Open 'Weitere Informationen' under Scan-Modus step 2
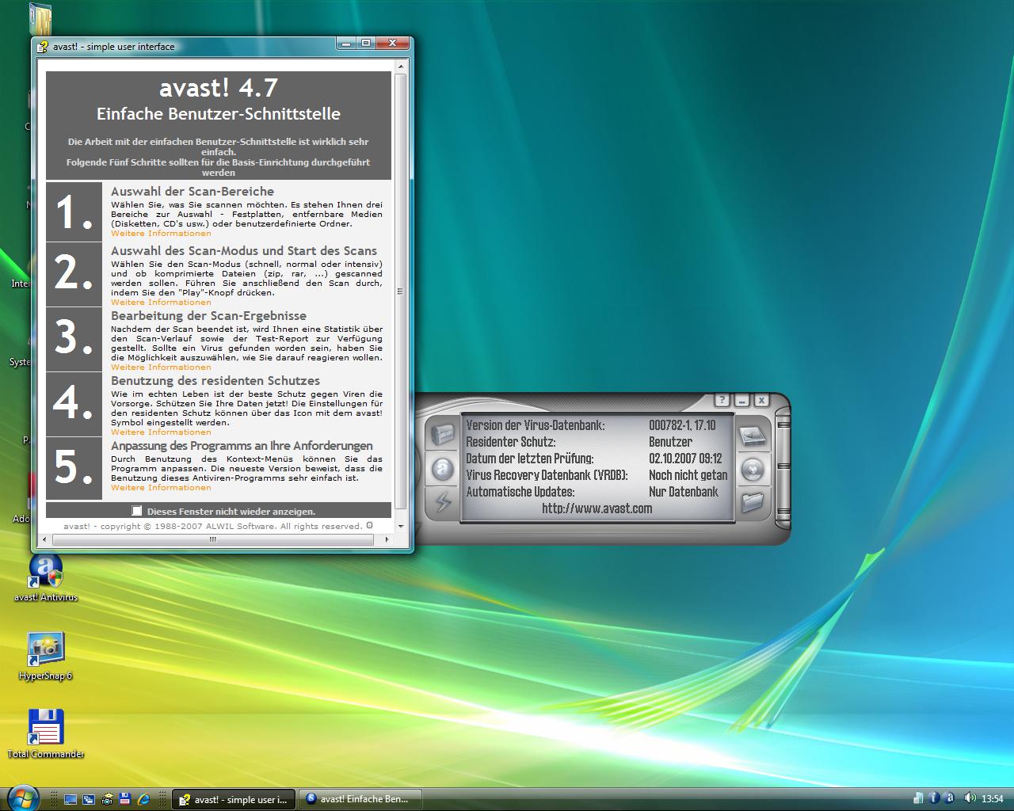Image resolution: width=1014 pixels, height=811 pixels. (161, 303)
